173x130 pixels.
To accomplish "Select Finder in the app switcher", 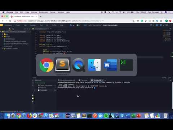I will tap(94, 65).
